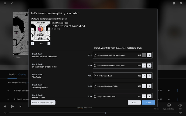Open the System Output selector
This screenshot has width=186, height=116.
169,107
